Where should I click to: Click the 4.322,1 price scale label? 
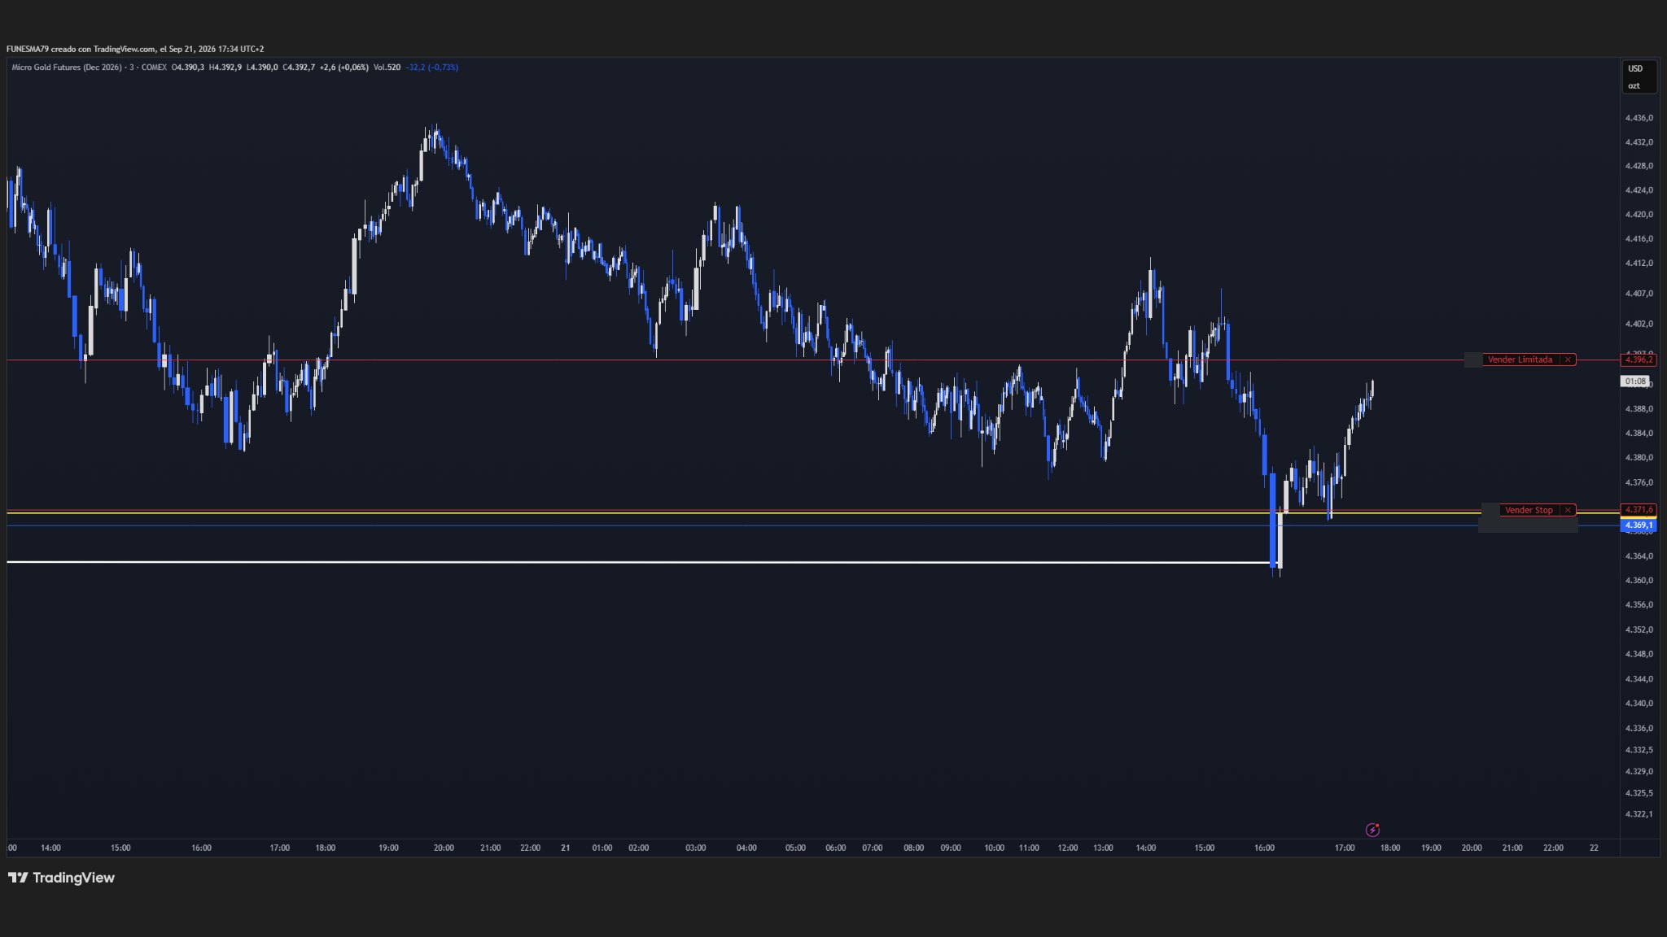pyautogui.click(x=1639, y=814)
